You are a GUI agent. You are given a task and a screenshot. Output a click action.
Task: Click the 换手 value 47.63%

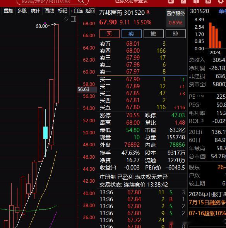130,153
